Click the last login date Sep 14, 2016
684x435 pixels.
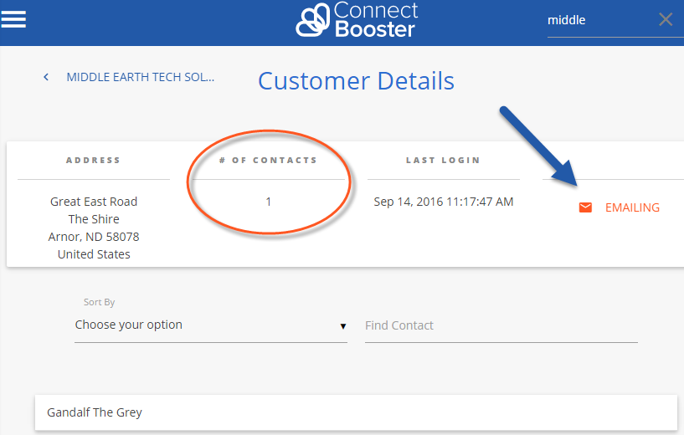click(x=444, y=202)
